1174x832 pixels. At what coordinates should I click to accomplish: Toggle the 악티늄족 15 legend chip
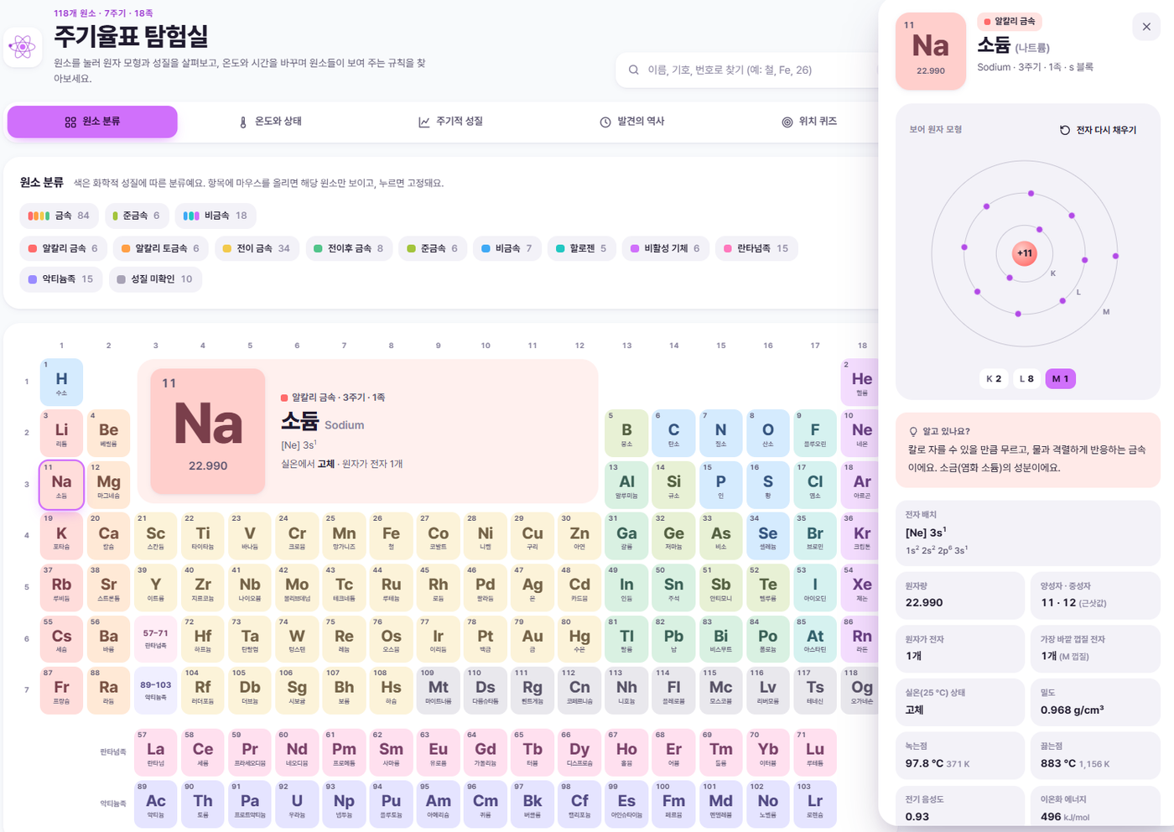pos(61,279)
